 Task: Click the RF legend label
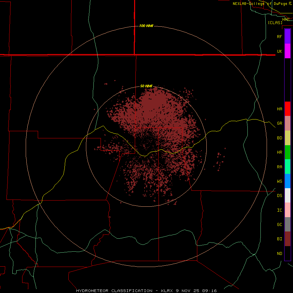click(x=279, y=36)
